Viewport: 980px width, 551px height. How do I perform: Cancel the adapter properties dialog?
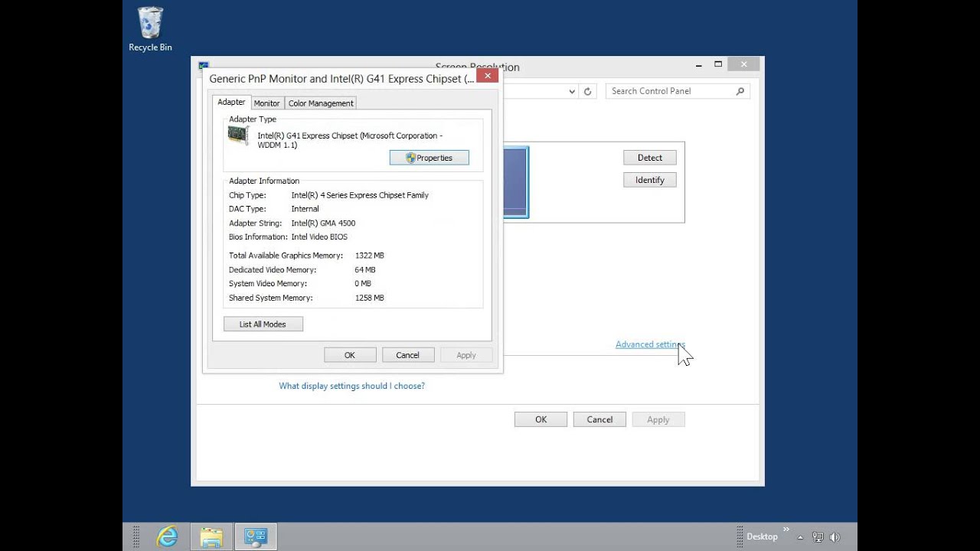coord(407,355)
